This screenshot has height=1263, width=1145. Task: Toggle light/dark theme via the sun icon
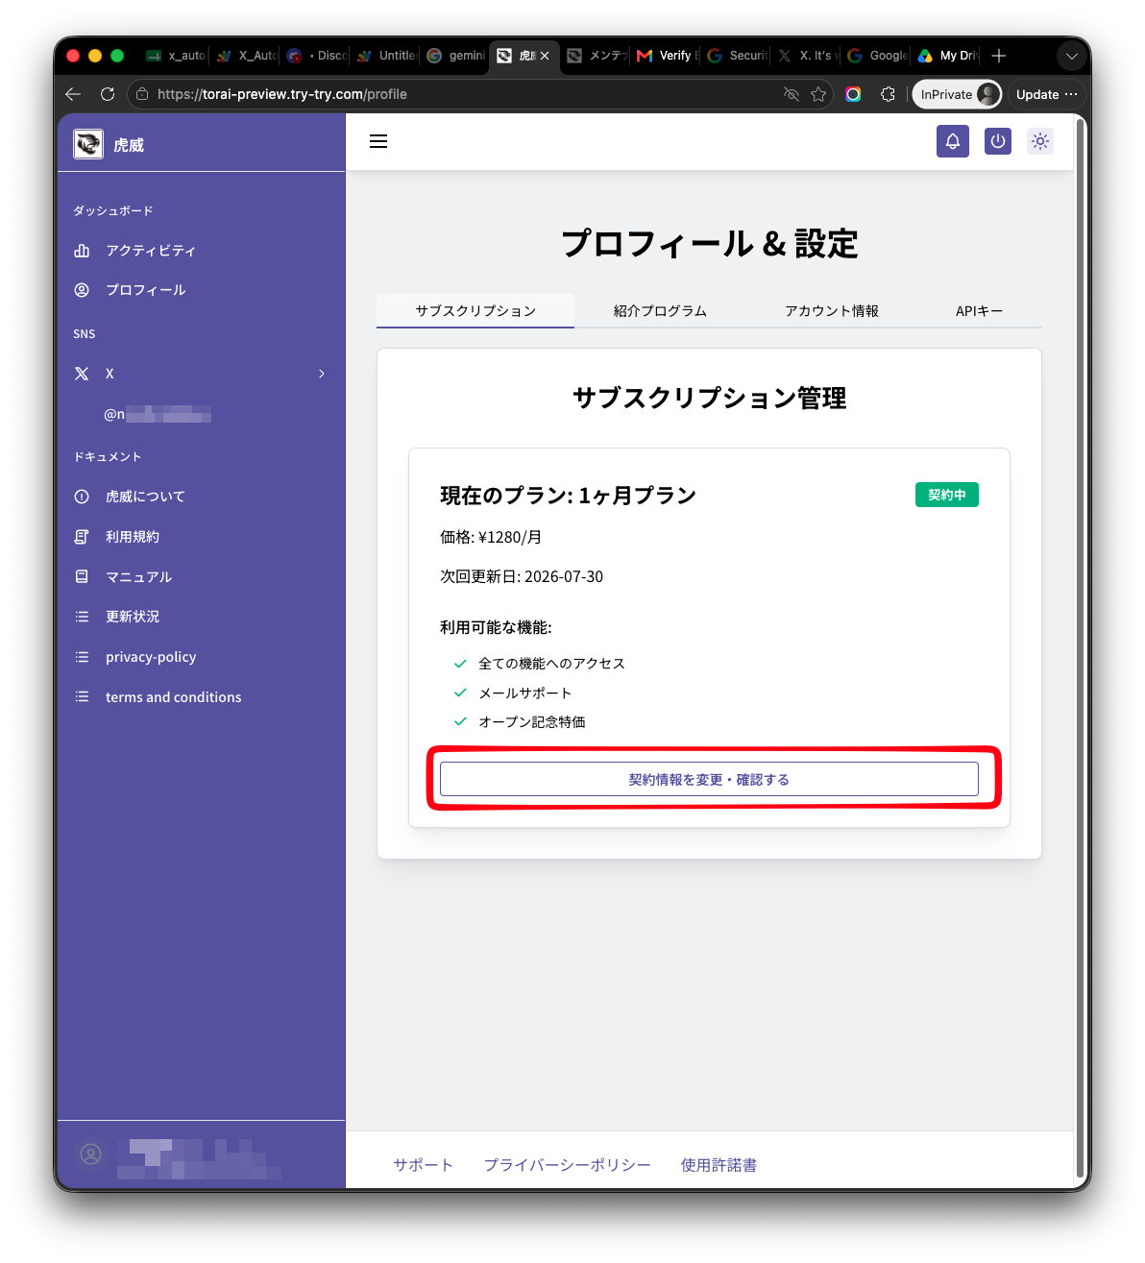pyautogui.click(x=1040, y=141)
